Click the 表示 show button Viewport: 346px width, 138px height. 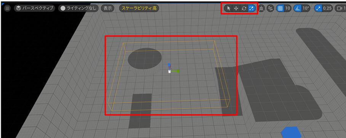[x=108, y=8]
